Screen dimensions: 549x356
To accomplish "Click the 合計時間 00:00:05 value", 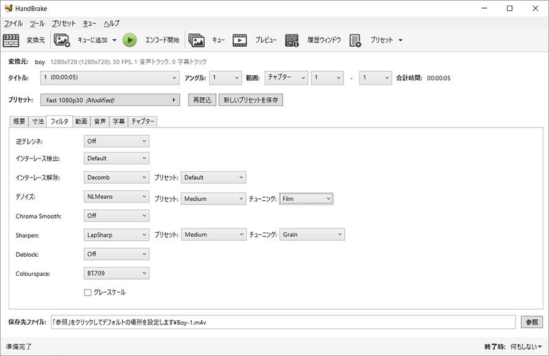I will (x=439, y=78).
